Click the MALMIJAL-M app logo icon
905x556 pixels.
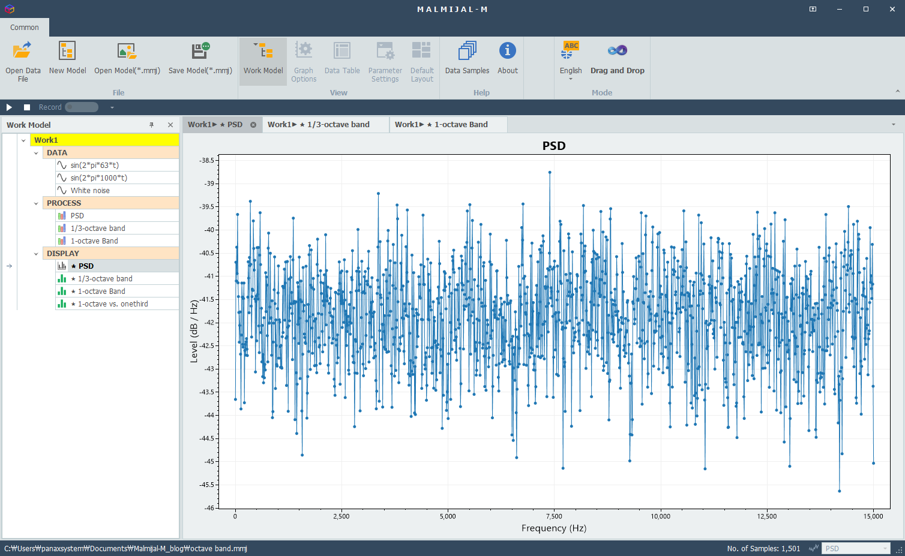(x=9, y=9)
